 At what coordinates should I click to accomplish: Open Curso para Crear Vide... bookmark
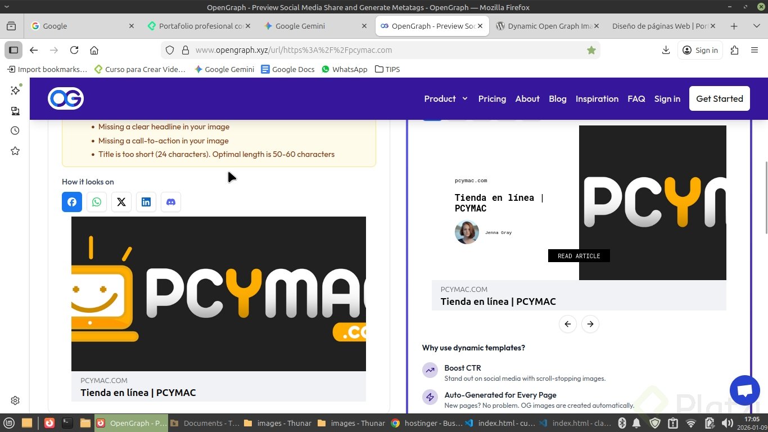tap(140, 69)
